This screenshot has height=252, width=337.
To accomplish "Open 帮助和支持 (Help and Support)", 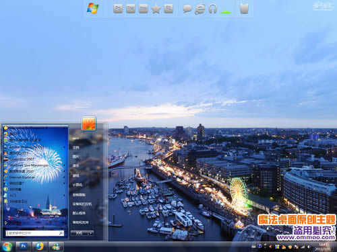I will [x=80, y=222].
